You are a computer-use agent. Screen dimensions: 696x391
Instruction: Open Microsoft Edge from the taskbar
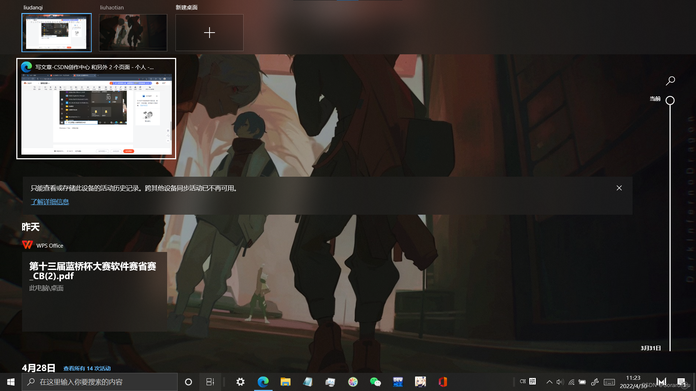pyautogui.click(x=263, y=382)
